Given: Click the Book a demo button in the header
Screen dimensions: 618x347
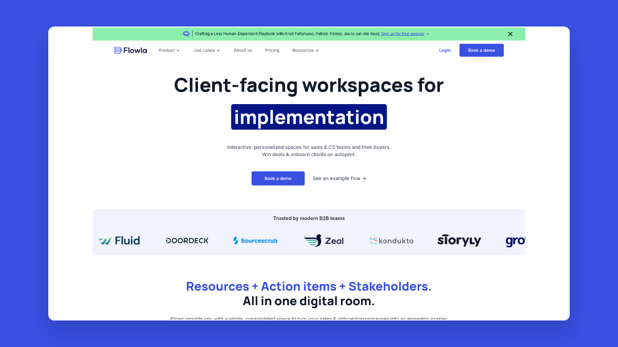Looking at the screenshot, I should tap(481, 50).
